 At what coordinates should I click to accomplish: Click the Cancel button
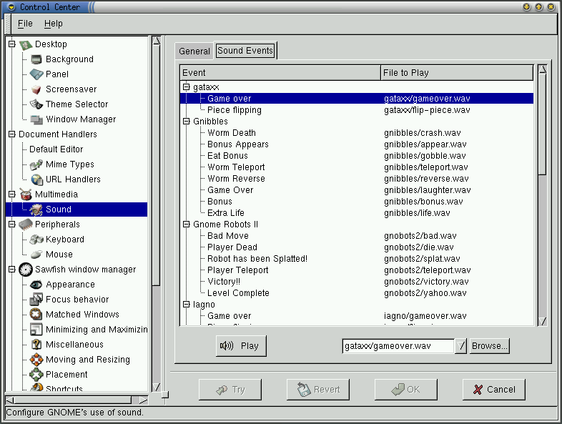pyautogui.click(x=494, y=390)
